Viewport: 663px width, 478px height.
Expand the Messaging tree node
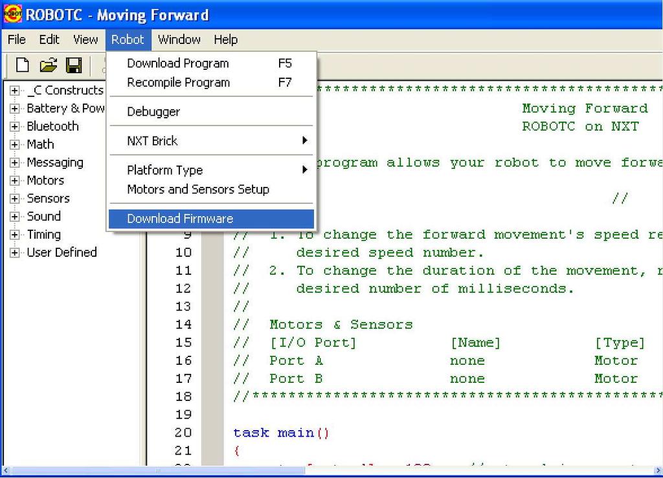14,162
